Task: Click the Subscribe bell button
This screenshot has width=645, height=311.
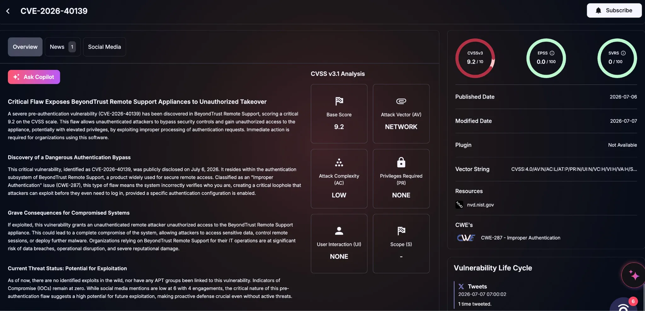Action: pos(614,10)
